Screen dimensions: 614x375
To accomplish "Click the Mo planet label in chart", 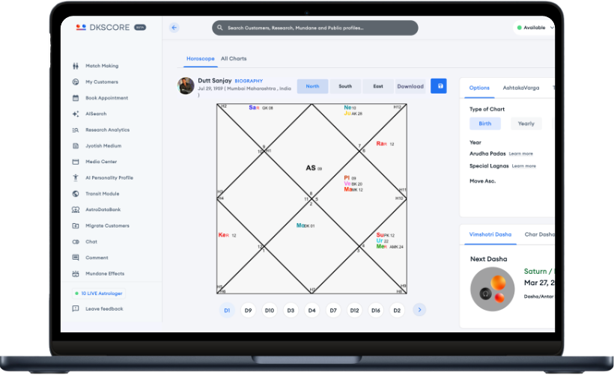I will coord(300,225).
